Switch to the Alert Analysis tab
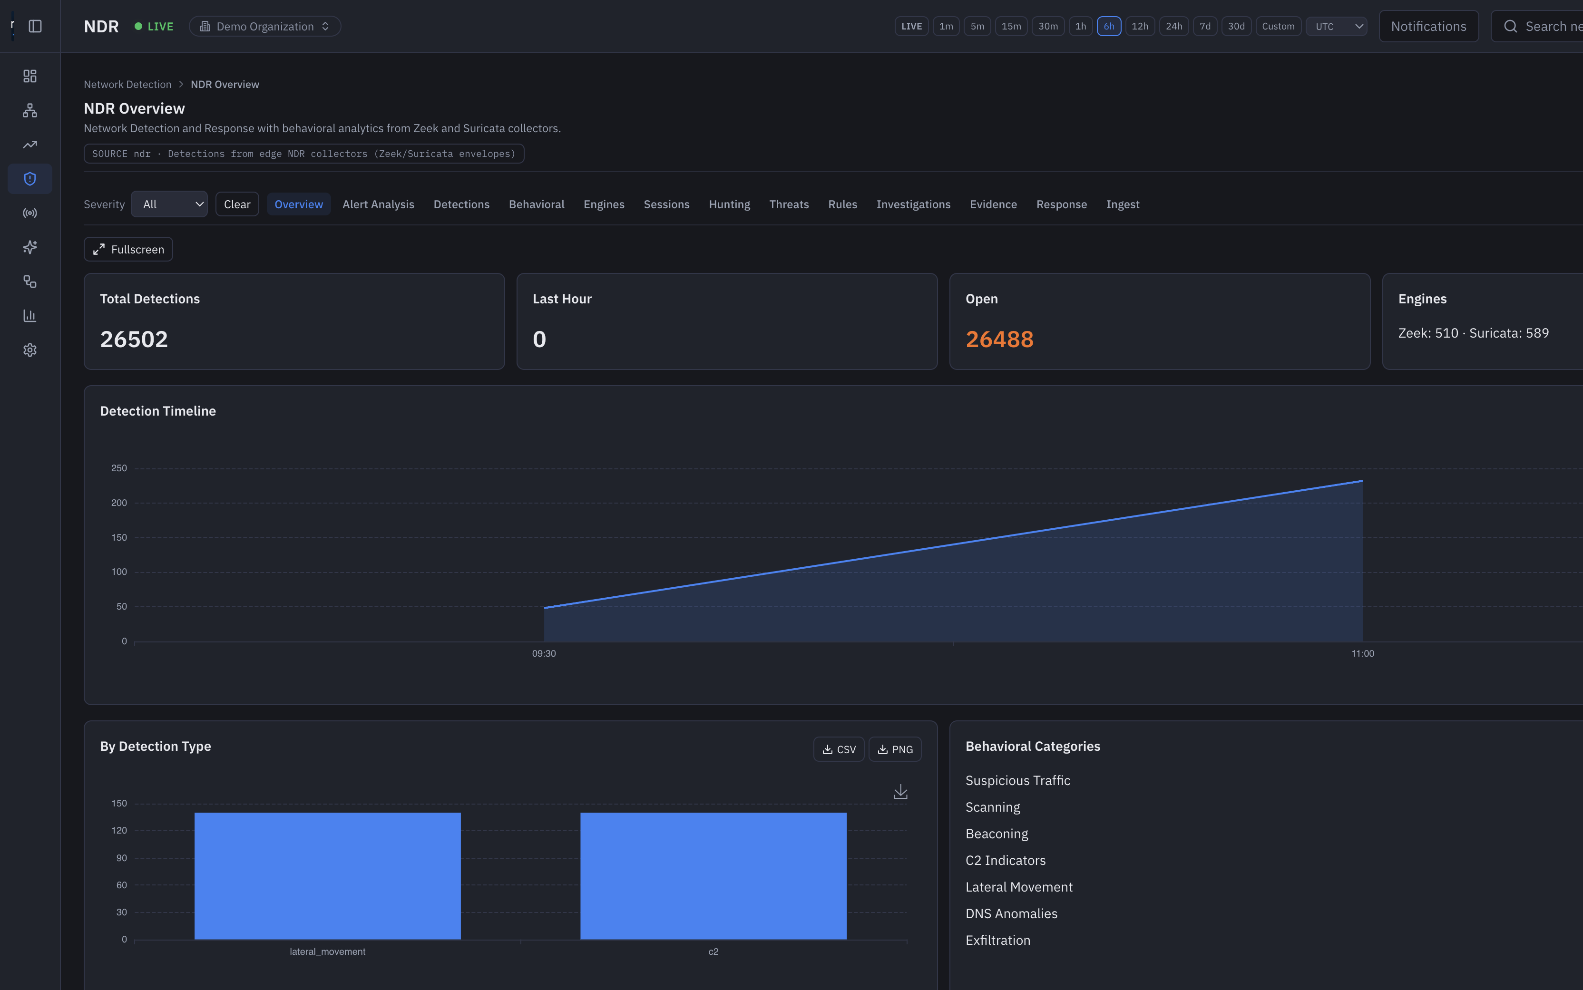The height and width of the screenshot is (990, 1583). (378, 204)
